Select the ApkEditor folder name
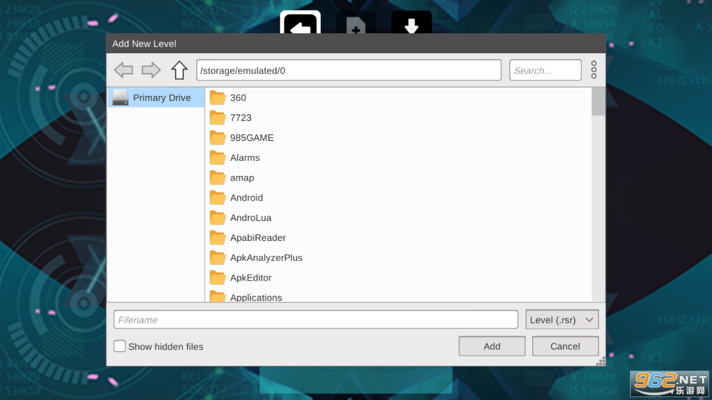The width and height of the screenshot is (712, 400). point(251,278)
